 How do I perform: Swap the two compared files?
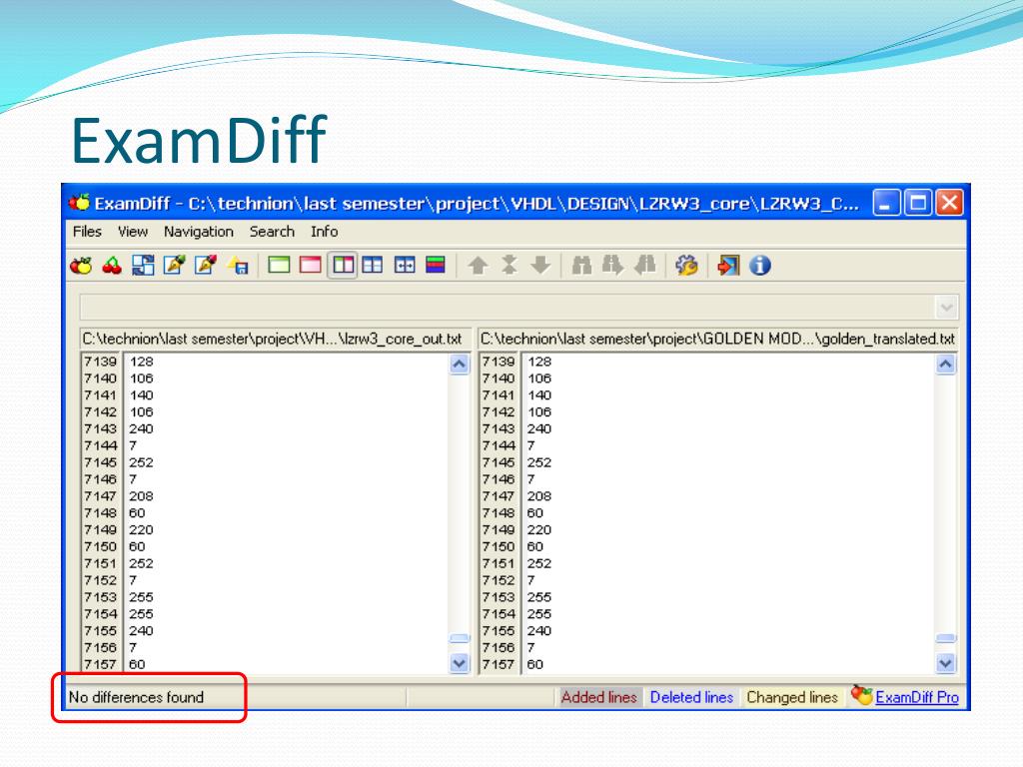[x=143, y=266]
